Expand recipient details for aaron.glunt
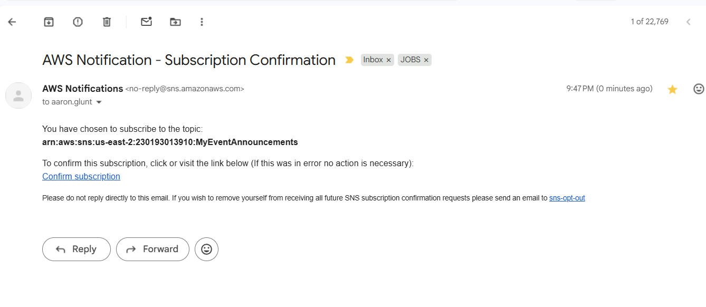Image resolution: width=706 pixels, height=307 pixels. pyautogui.click(x=99, y=102)
